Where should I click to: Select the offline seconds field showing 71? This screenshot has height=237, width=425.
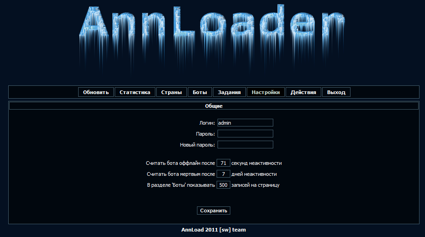pos(223,163)
